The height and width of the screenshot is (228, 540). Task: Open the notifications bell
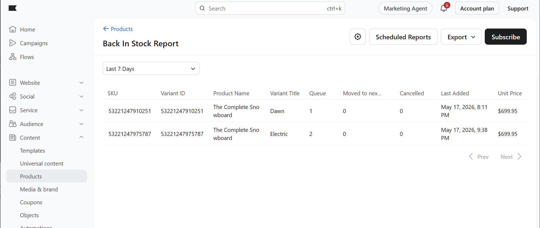[x=444, y=8]
